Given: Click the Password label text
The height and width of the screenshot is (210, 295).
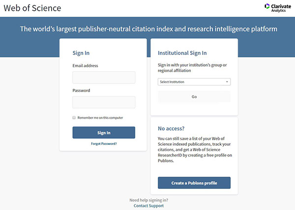Looking at the screenshot, I should click(x=81, y=90).
